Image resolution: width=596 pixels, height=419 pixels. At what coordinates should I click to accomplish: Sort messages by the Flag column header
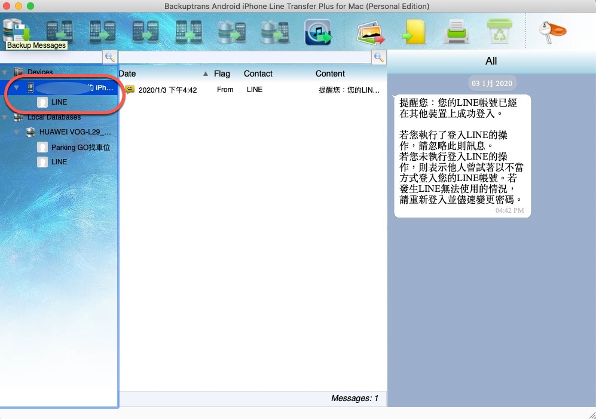tap(222, 74)
